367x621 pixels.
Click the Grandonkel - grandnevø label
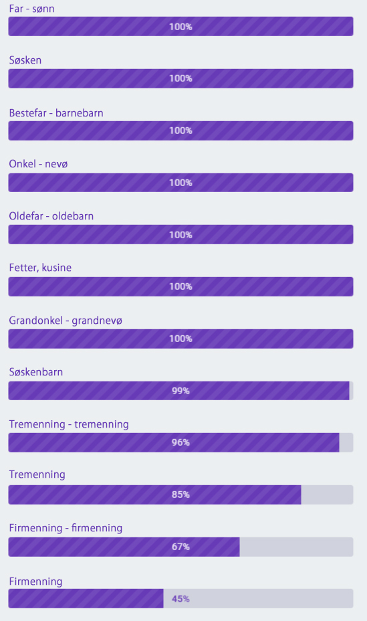pyautogui.click(x=66, y=321)
